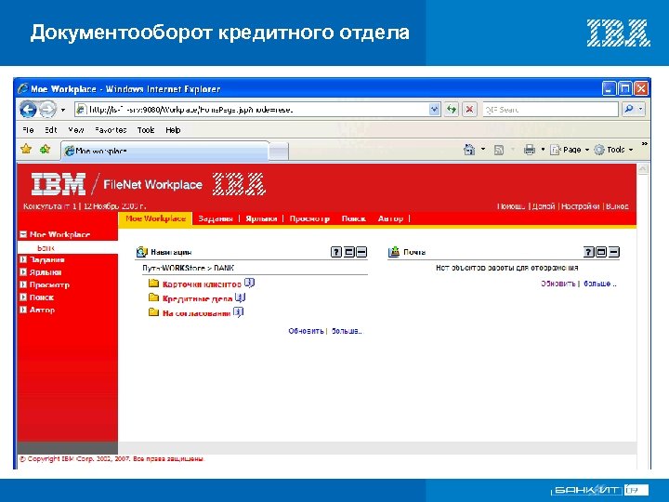The width and height of the screenshot is (669, 502).
Task: Open the Кредитные дела folder
Action: click(x=197, y=298)
